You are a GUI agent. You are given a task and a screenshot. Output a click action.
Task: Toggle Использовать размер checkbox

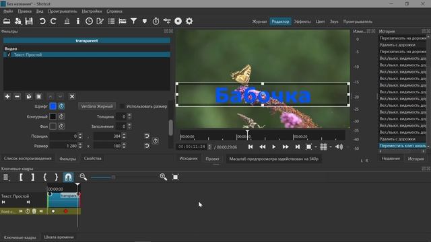click(122, 106)
